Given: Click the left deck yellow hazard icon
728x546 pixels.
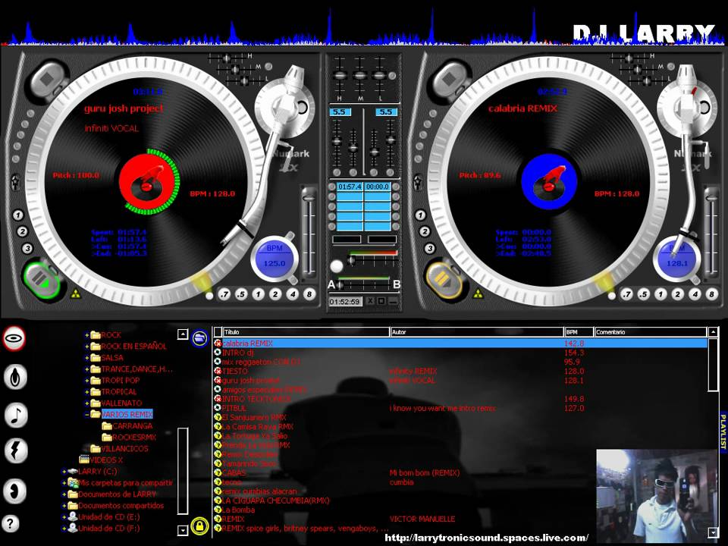Looking at the screenshot, I should click(x=76, y=294).
